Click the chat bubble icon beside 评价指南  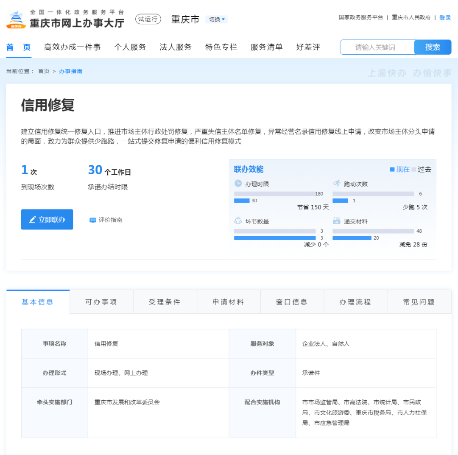coord(93,220)
